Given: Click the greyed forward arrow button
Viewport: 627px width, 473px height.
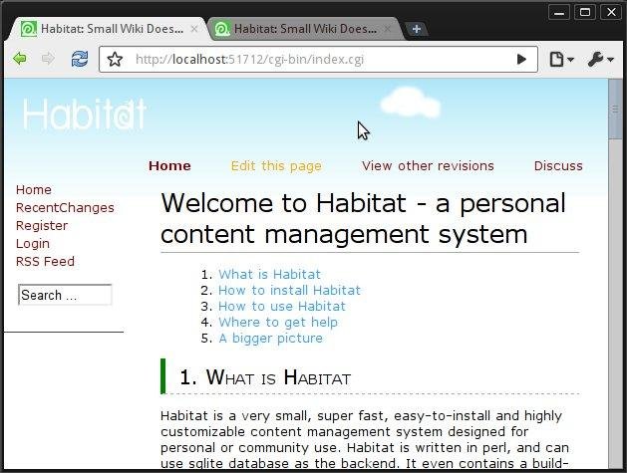Looking at the screenshot, I should pos(48,59).
